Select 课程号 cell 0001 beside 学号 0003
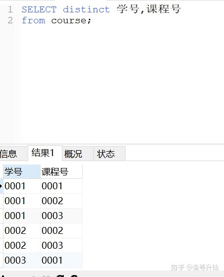Screen dimensions: 224x277 click(x=61, y=260)
